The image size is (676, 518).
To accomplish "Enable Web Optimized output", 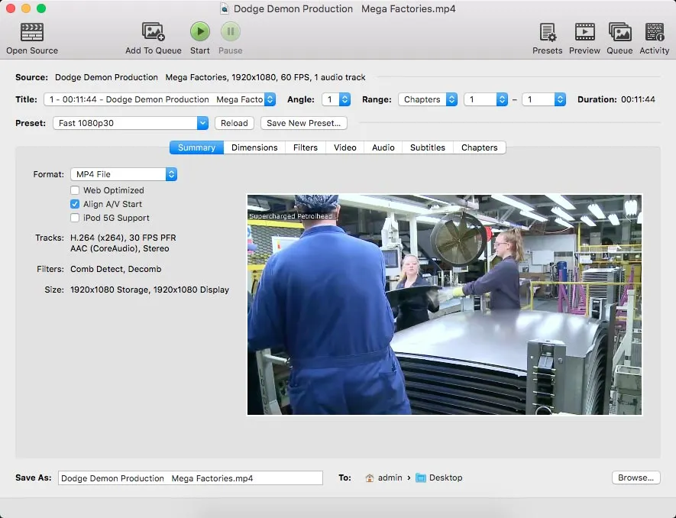I will click(x=75, y=190).
